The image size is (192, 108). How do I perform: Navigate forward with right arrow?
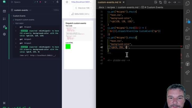tap(175, 2)
